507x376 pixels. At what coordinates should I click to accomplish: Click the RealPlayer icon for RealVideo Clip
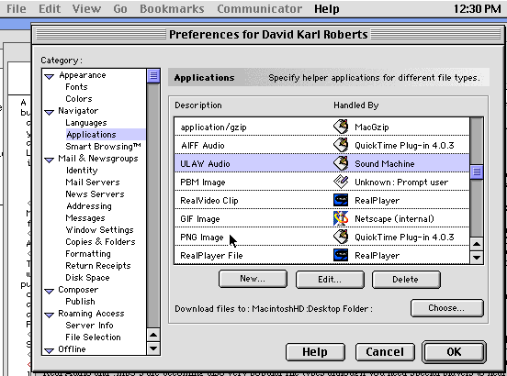pyautogui.click(x=341, y=200)
